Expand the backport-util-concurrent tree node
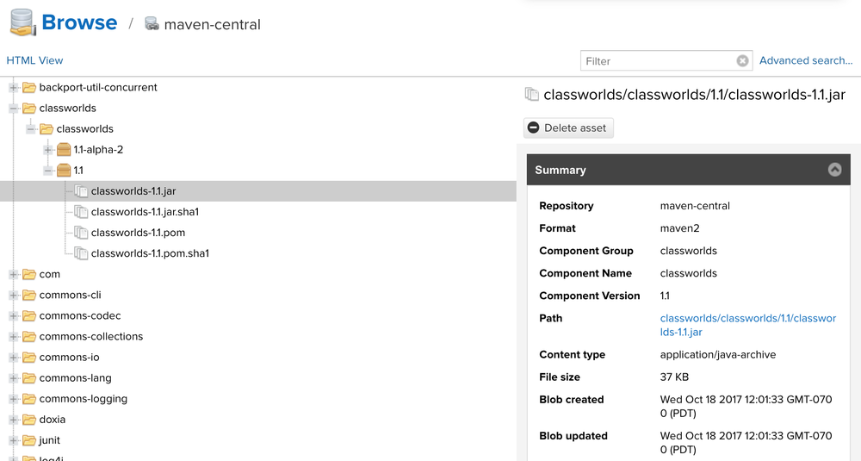 pos(14,87)
